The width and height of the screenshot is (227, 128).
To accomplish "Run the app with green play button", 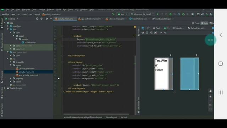I will coord(157,14).
